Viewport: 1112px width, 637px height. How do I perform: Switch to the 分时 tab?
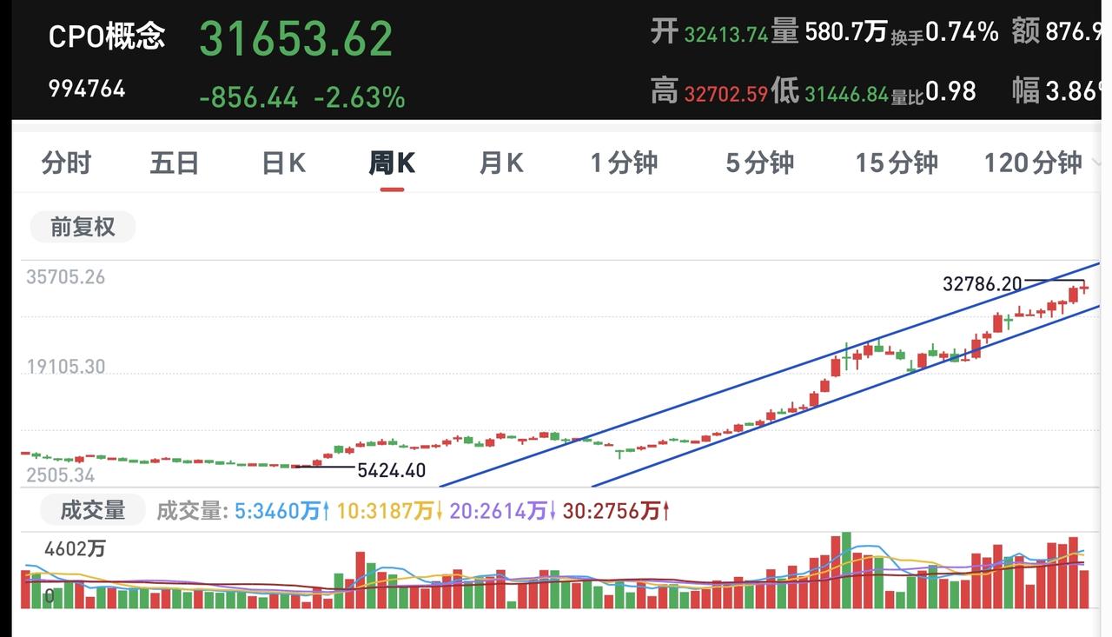click(x=66, y=163)
